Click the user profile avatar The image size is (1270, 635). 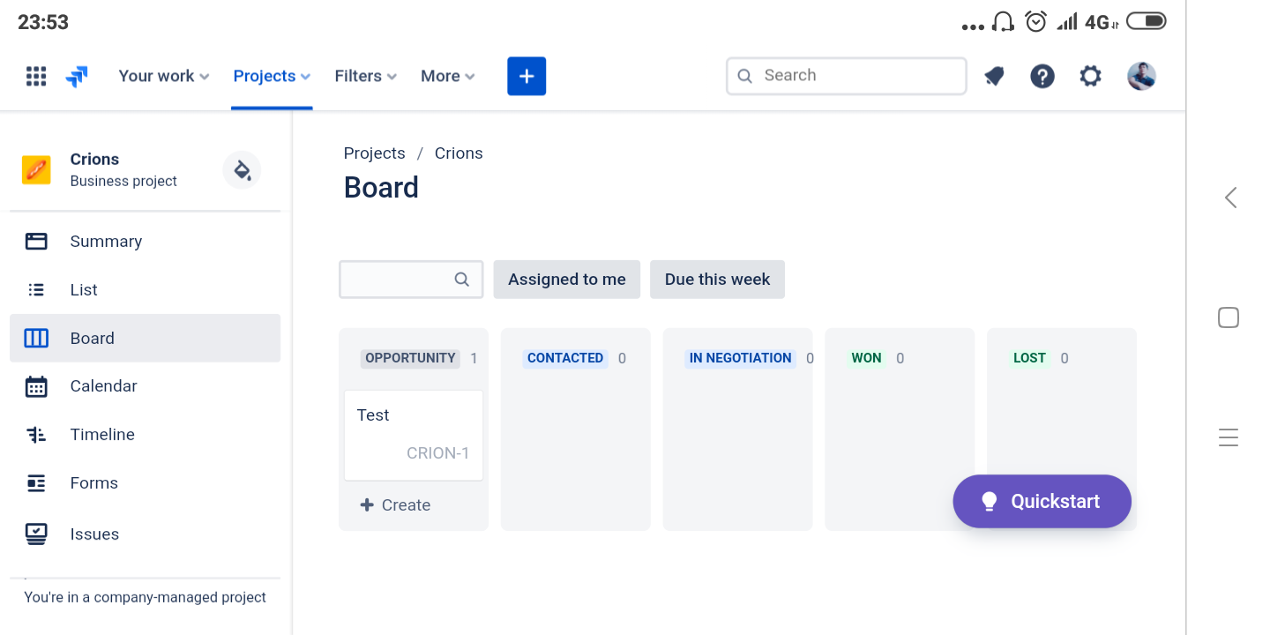click(x=1141, y=76)
